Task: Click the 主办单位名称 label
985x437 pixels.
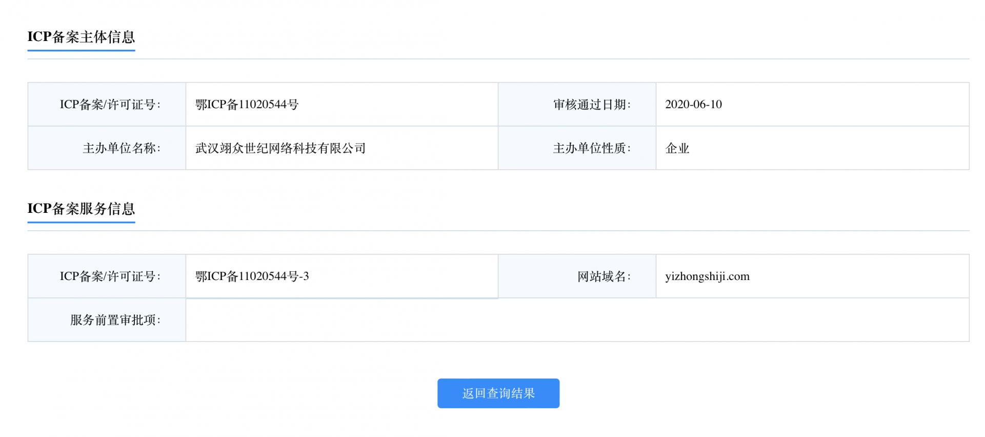Action: (x=122, y=148)
